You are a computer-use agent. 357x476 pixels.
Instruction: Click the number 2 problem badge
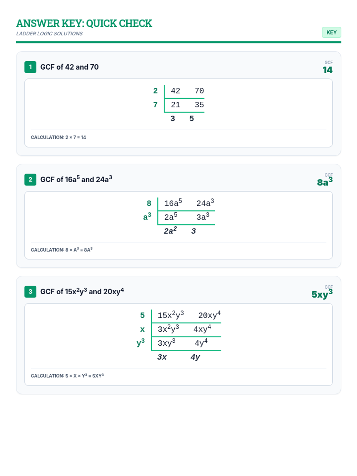point(30,180)
